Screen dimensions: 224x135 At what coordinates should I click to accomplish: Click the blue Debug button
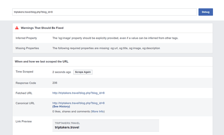click(205, 12)
